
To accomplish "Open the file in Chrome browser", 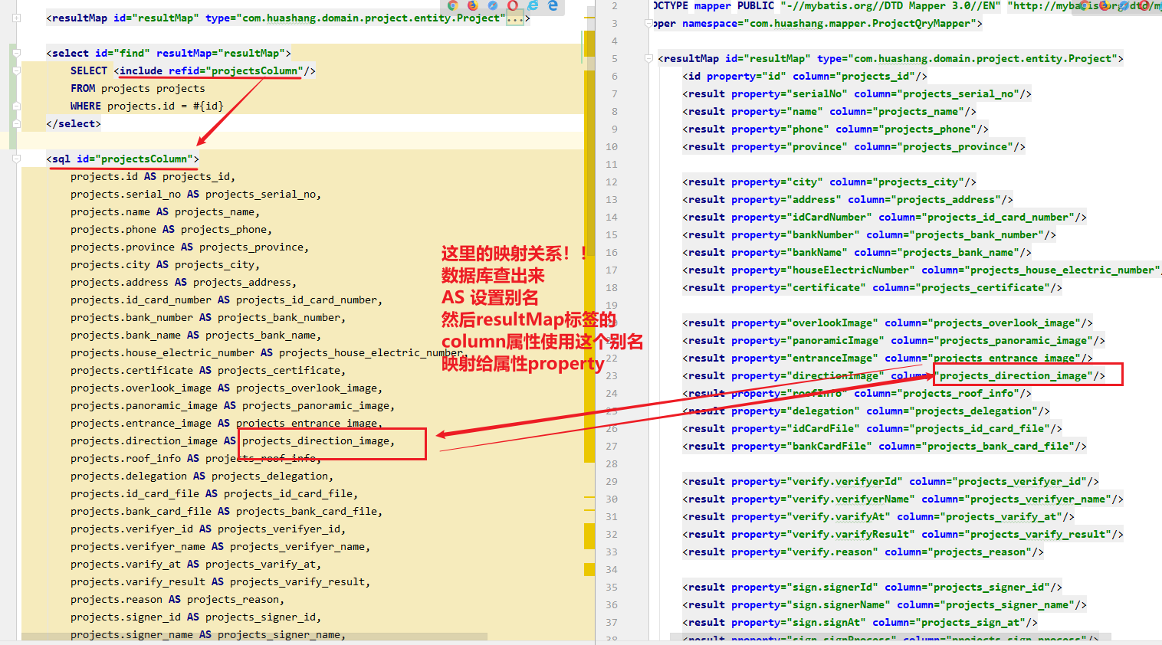I will [451, 5].
